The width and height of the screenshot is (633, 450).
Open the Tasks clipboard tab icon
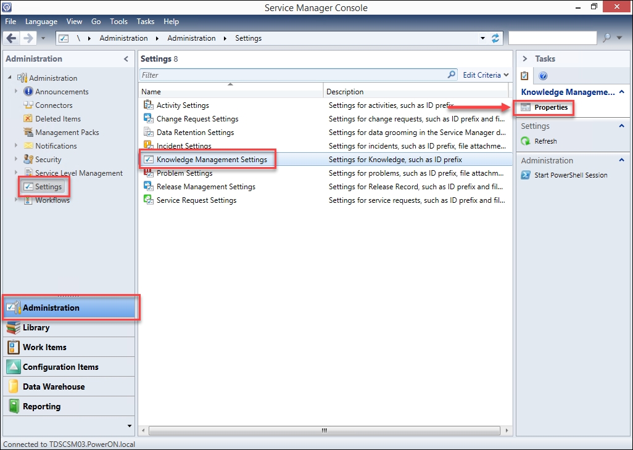[524, 75]
